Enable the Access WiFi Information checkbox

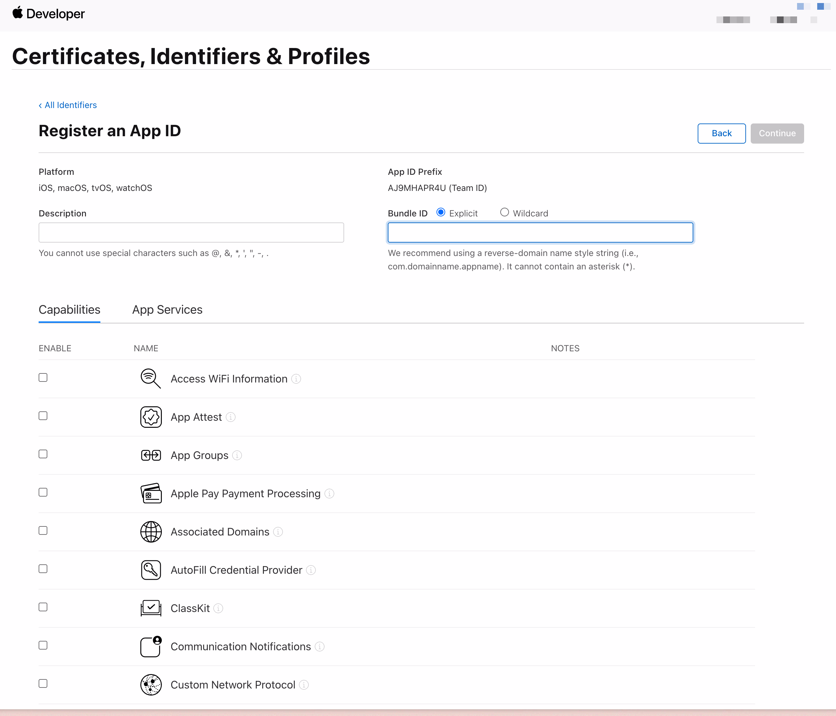tap(43, 377)
